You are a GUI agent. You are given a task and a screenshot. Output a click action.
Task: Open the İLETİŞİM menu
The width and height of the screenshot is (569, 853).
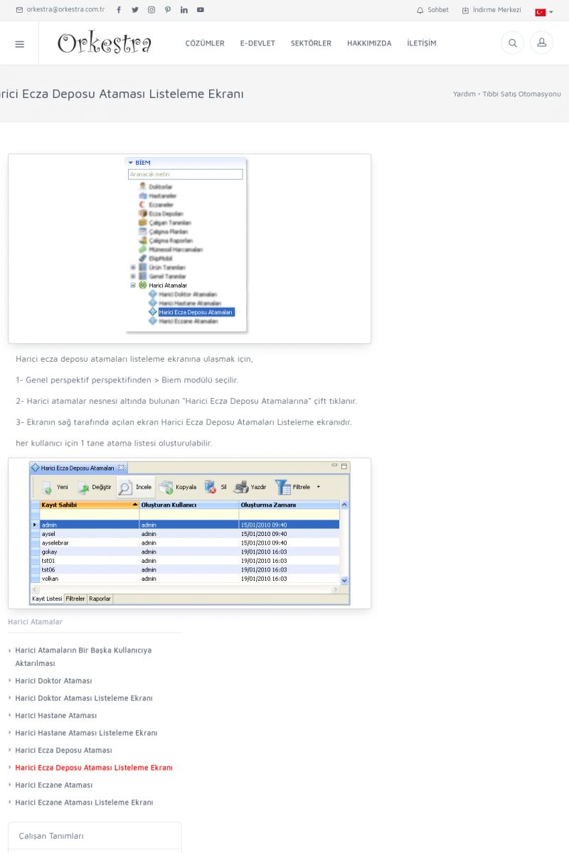pos(422,43)
